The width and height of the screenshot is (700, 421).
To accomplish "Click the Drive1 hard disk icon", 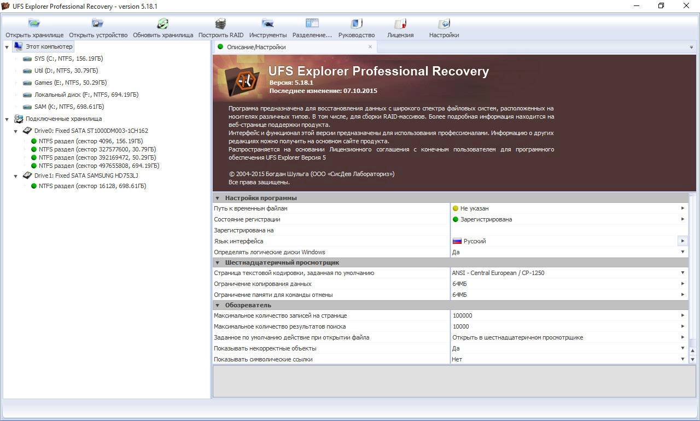I will (27, 176).
